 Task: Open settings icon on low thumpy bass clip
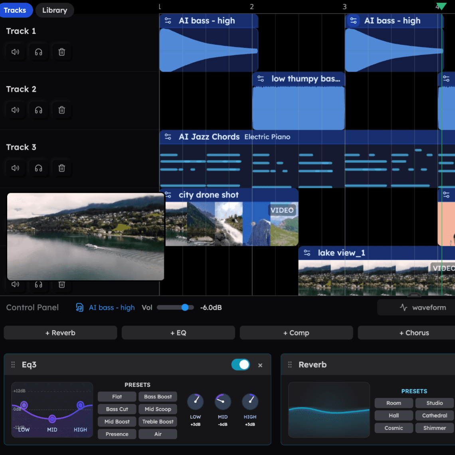[x=261, y=79]
